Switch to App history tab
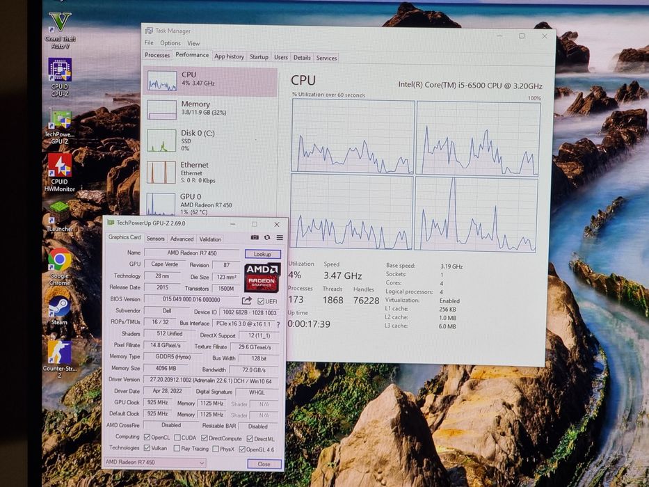Screen dimensions: 649x487 230,57
